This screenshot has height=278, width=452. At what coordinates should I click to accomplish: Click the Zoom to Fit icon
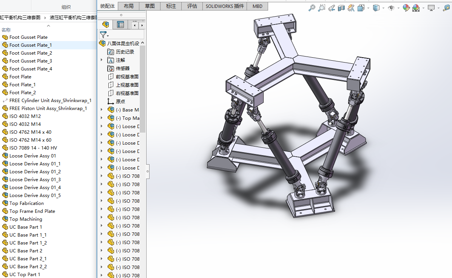(x=312, y=8)
